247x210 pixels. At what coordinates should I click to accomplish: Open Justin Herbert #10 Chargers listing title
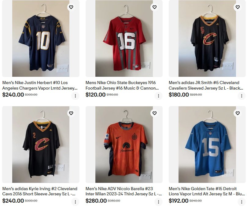coord(40,86)
